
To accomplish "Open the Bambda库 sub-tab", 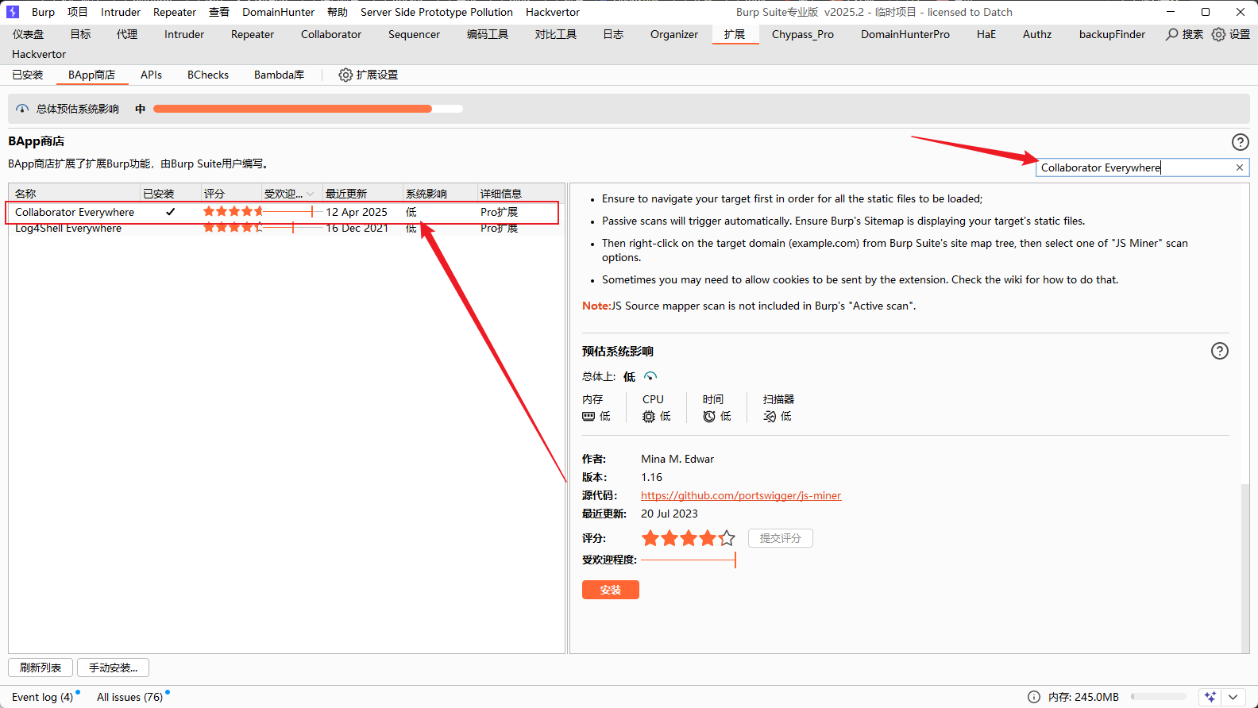I will 279,75.
